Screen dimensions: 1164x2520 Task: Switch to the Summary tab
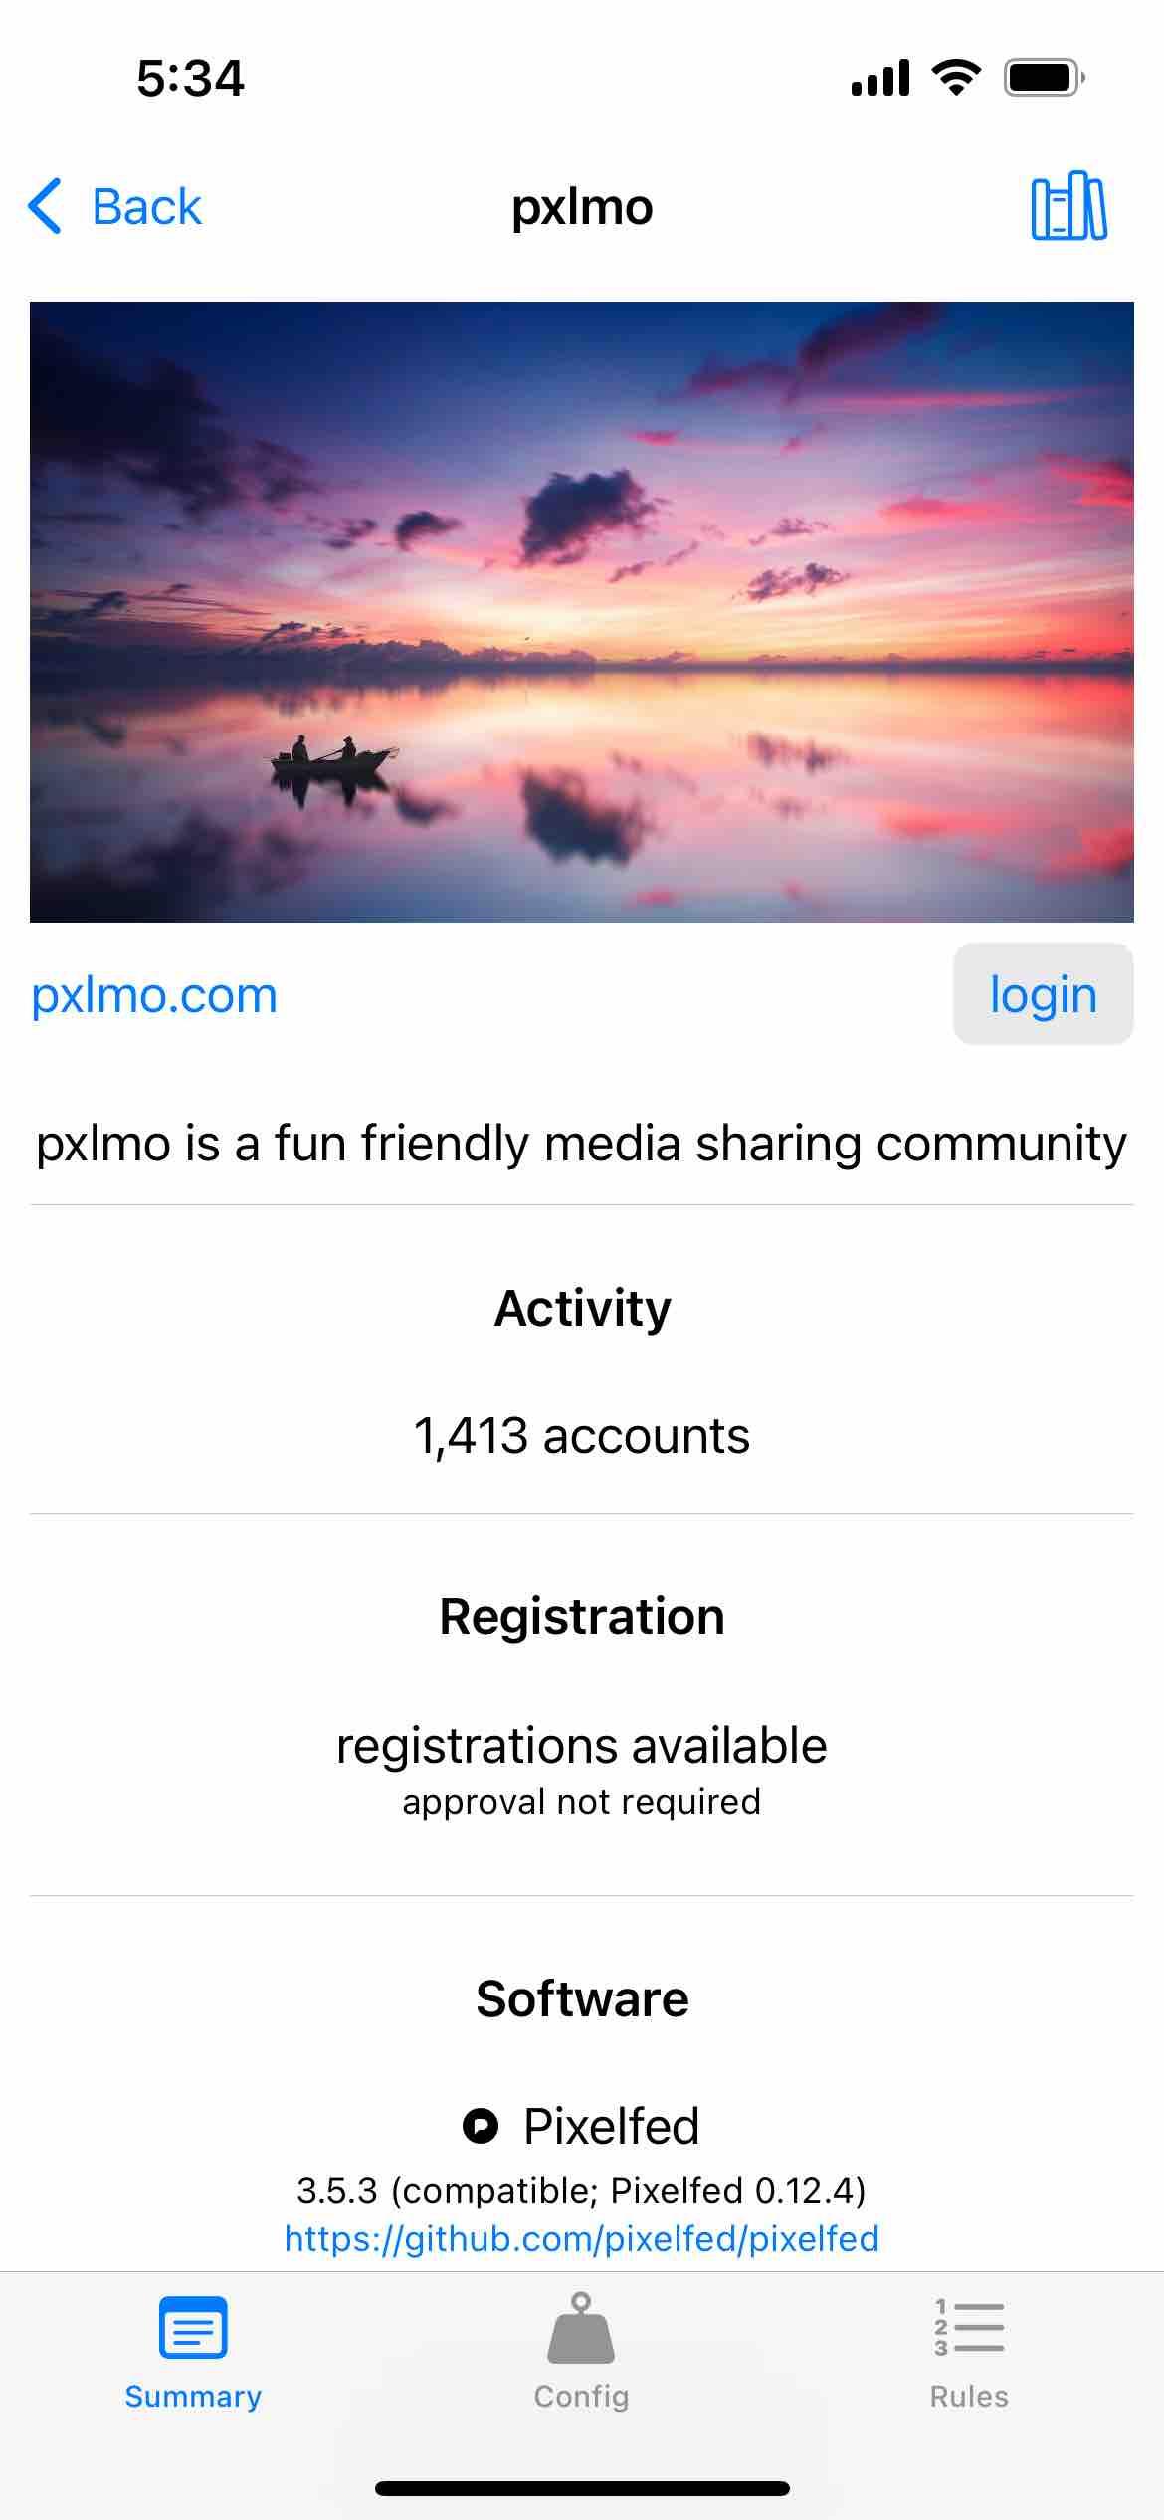193,2351
